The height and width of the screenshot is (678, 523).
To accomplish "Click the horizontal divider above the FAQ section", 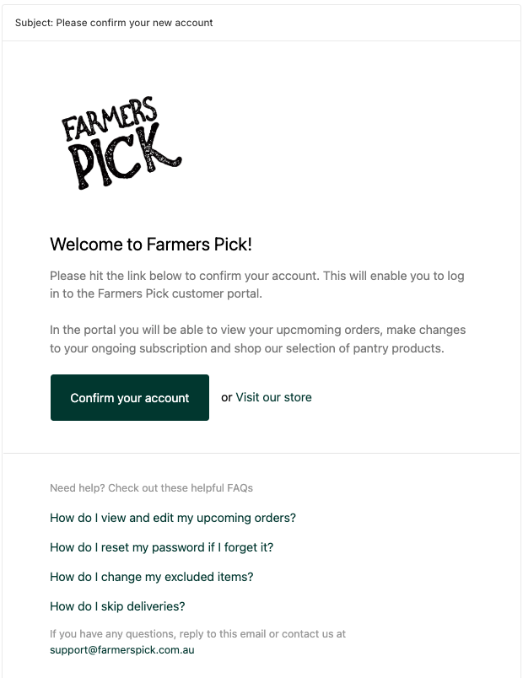I will [x=261, y=453].
